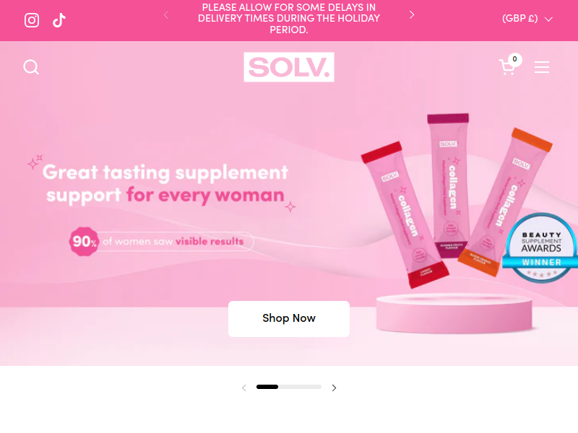
Task: Open the SOLV Instagram page icon
Action: (x=32, y=20)
